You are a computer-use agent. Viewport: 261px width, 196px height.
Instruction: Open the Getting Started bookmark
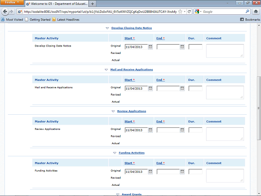click(x=38, y=20)
